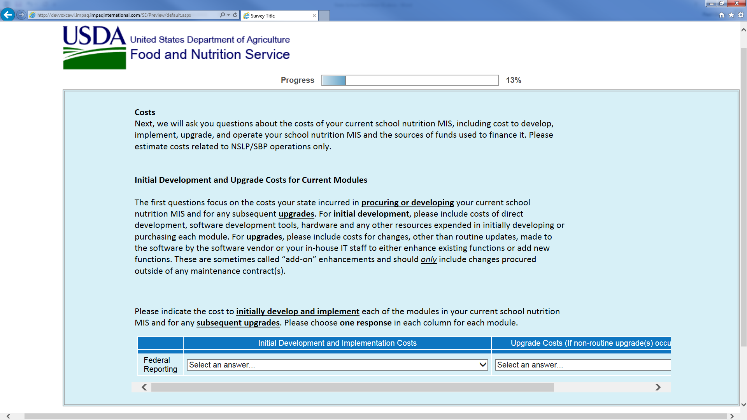747x420 pixels.
Task: Open the browser Home icon
Action: point(722,15)
